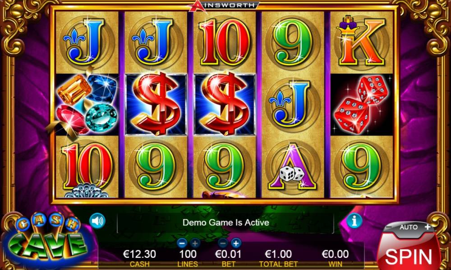This screenshot has height=270, width=451.
Task: Click the Demo Game Is Active message
Action: 226,222
